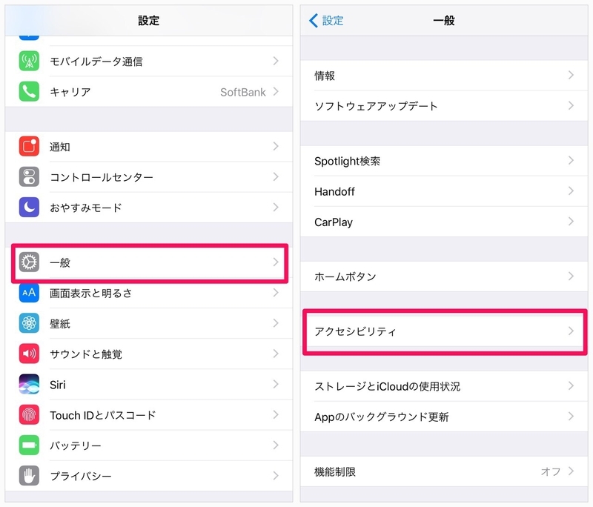The width and height of the screenshot is (593, 507).
Task: Tap the green phone Carrier icon
Action: (x=29, y=91)
